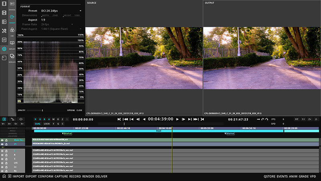Toggle the G green channel button

40,119
